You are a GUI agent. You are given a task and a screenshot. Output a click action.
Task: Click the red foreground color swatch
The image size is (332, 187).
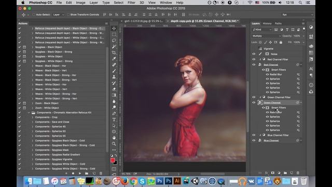[113, 160]
